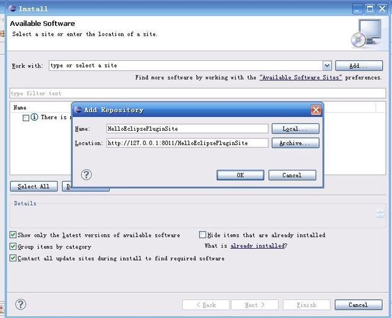Click the help icon in Add Repository dialog

tap(86, 175)
